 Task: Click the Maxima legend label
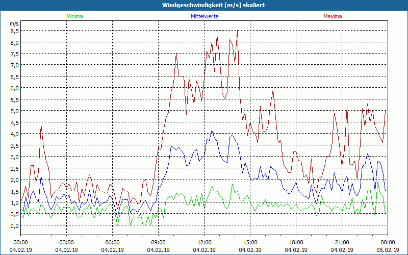pos(333,16)
